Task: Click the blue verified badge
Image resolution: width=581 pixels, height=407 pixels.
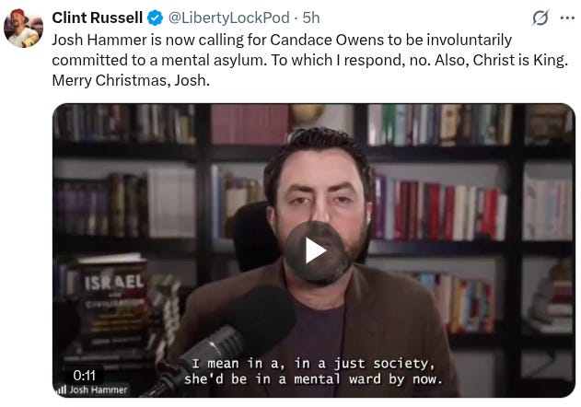Action: click(x=156, y=17)
